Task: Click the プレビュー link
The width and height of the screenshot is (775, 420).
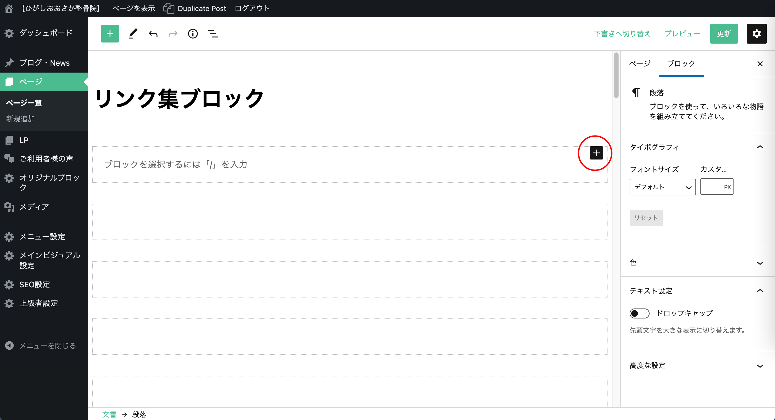Action: [x=682, y=34]
